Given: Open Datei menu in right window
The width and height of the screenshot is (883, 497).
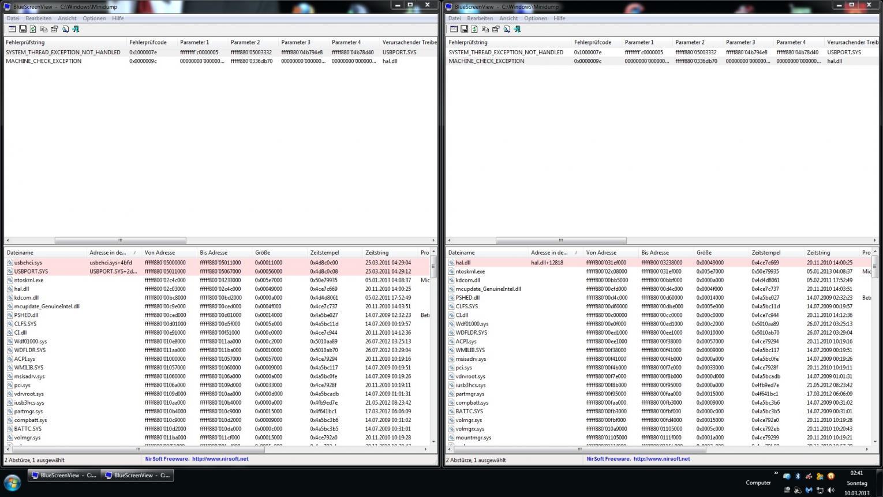Looking at the screenshot, I should [454, 18].
